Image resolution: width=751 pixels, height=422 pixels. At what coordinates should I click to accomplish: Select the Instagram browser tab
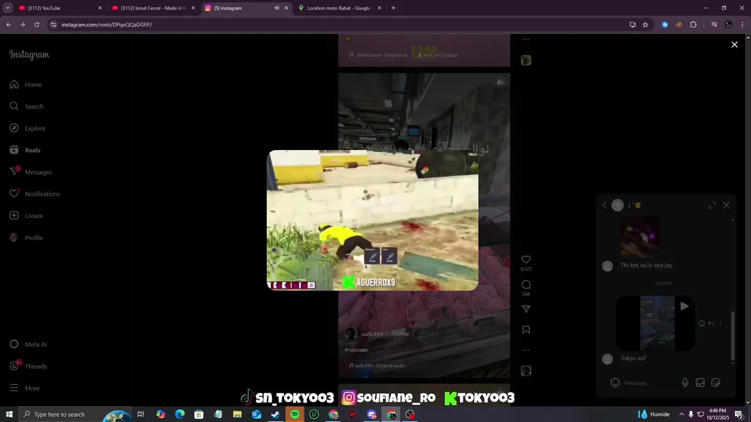click(x=246, y=8)
